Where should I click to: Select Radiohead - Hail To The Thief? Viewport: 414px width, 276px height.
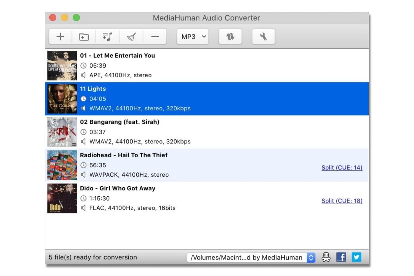point(124,155)
